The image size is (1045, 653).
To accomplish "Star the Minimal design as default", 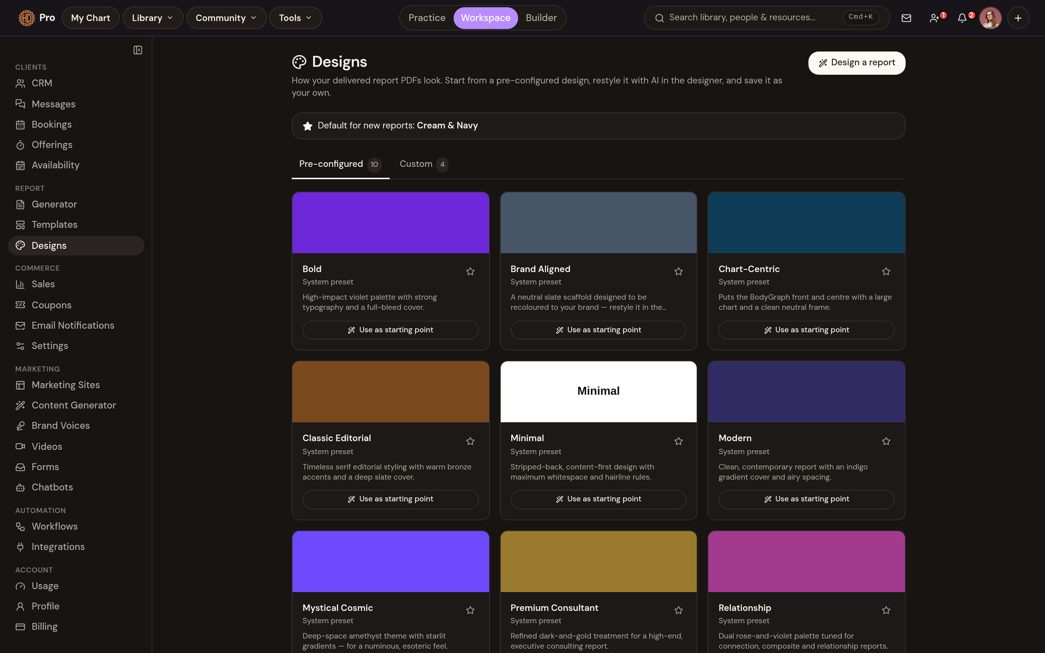I will pyautogui.click(x=679, y=441).
